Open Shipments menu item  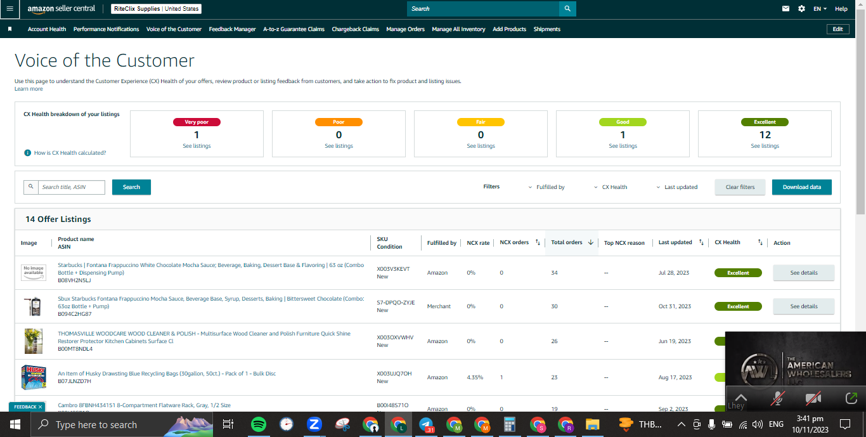click(x=547, y=29)
